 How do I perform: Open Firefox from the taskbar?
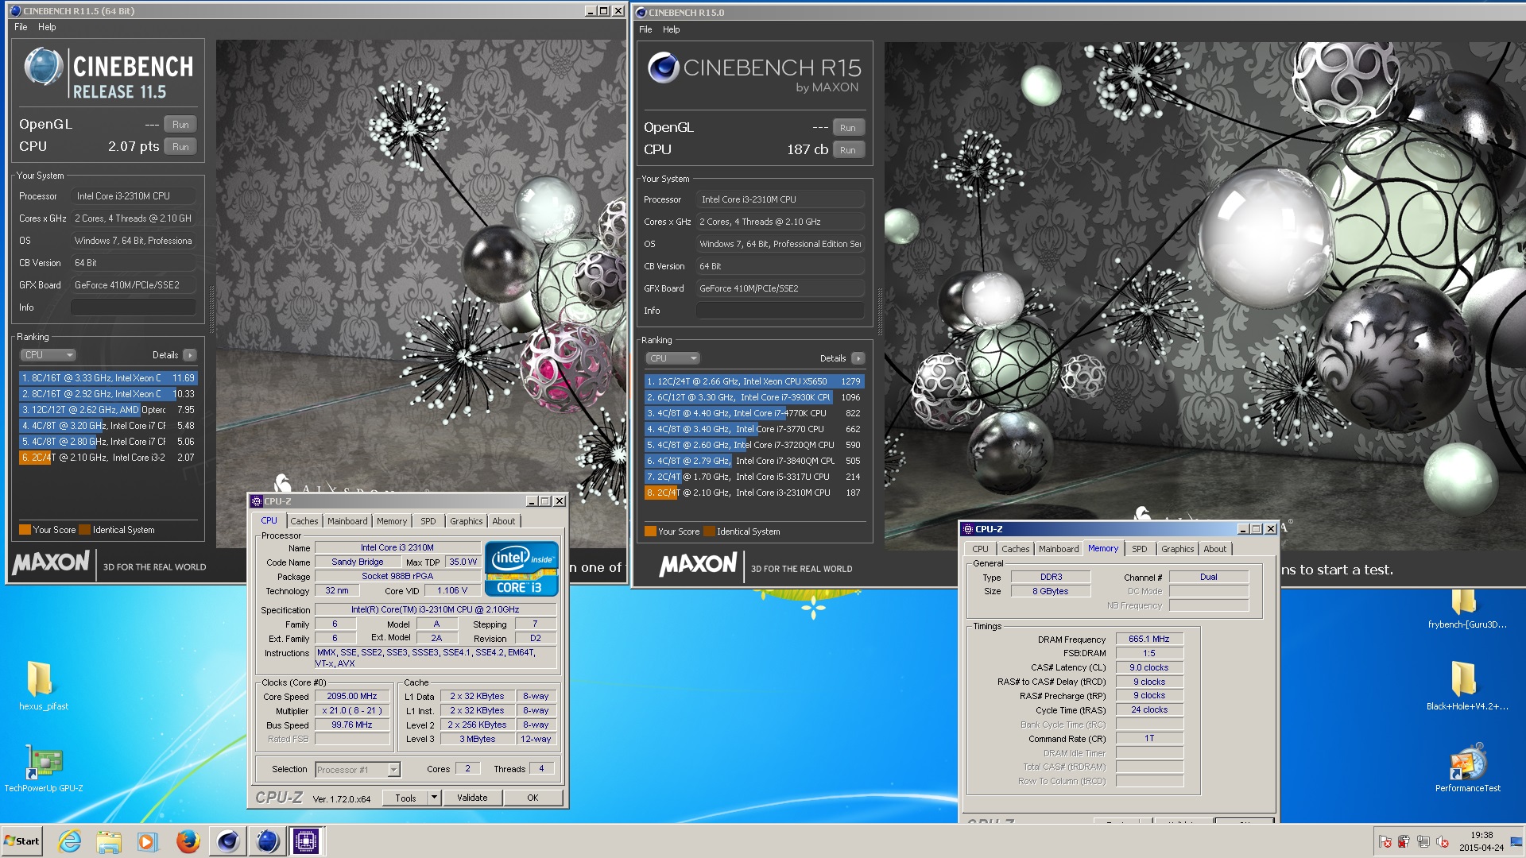(188, 841)
